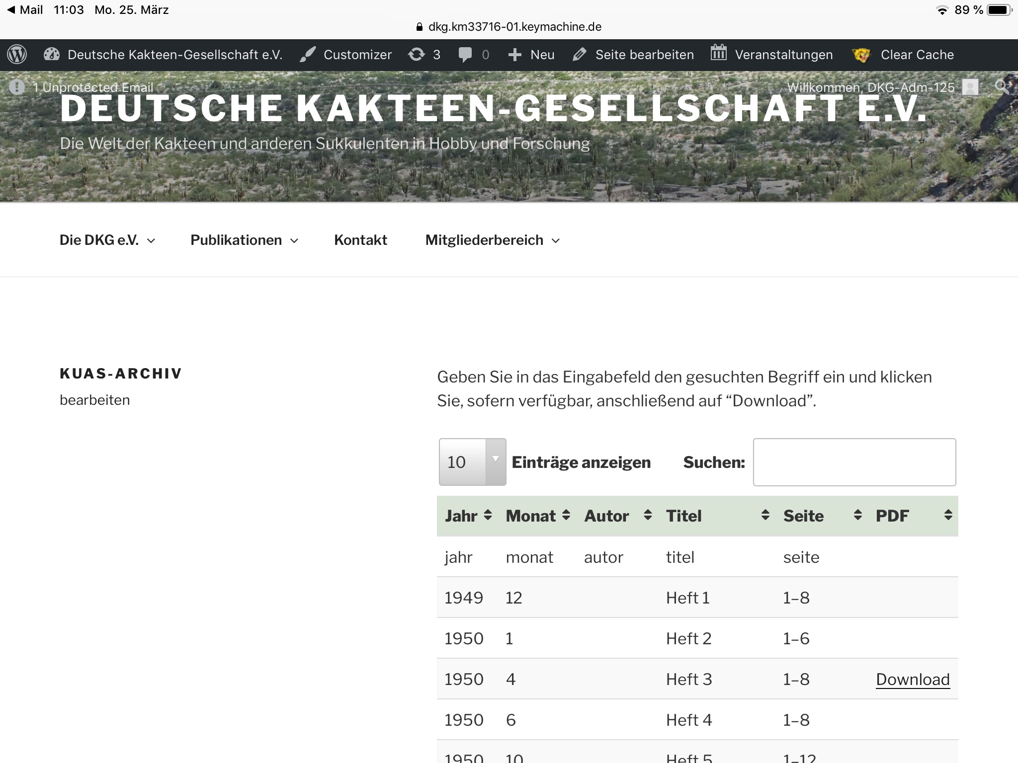The height and width of the screenshot is (763, 1018).
Task: Open the dashboard gauge icon for the site
Action: (52, 55)
